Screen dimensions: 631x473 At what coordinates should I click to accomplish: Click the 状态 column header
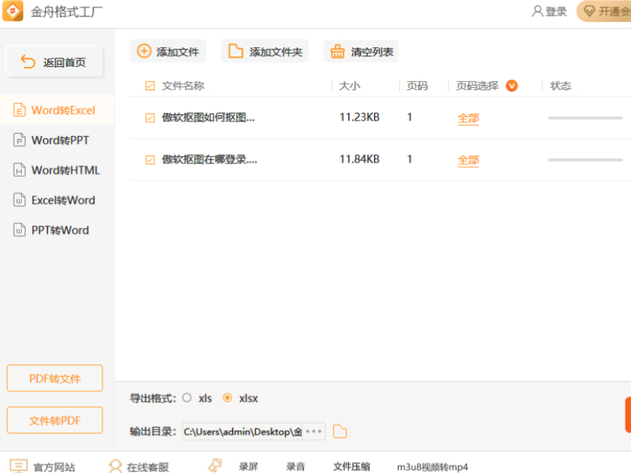click(560, 86)
